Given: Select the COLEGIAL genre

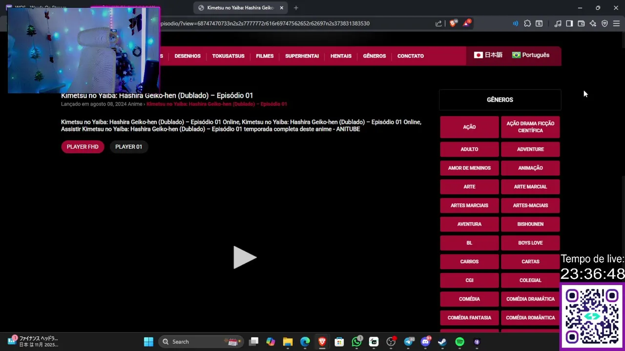Looking at the screenshot, I should point(530,280).
